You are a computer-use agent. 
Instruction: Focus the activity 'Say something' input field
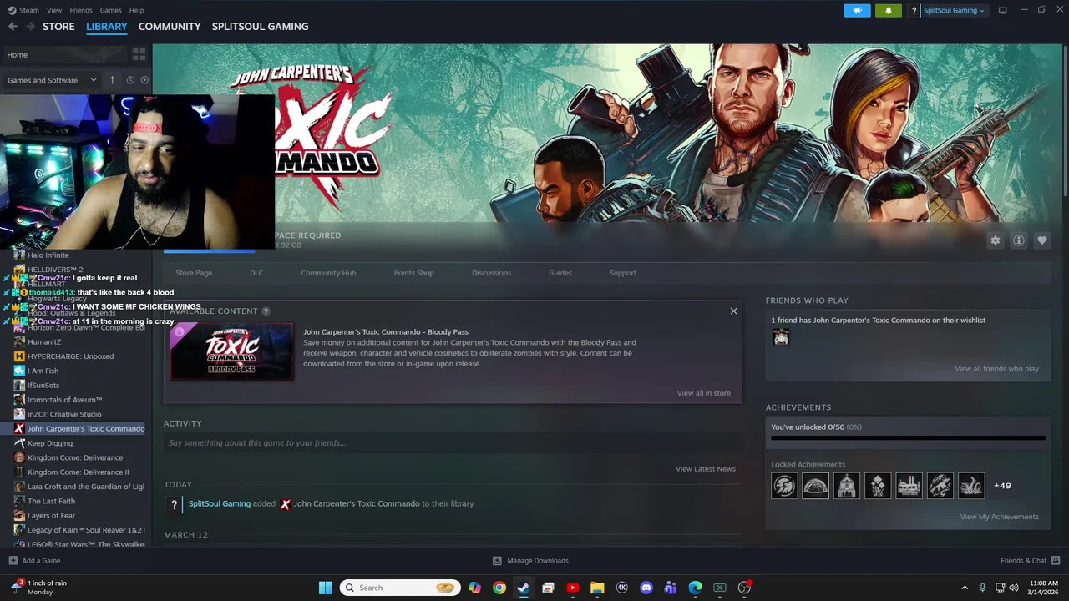(x=452, y=443)
